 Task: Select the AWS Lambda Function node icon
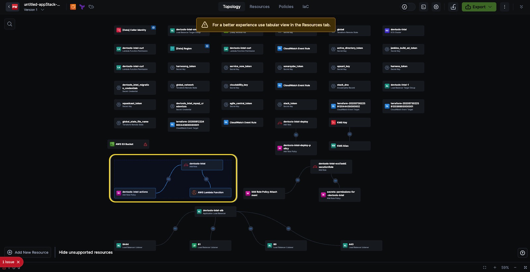pos(194,192)
